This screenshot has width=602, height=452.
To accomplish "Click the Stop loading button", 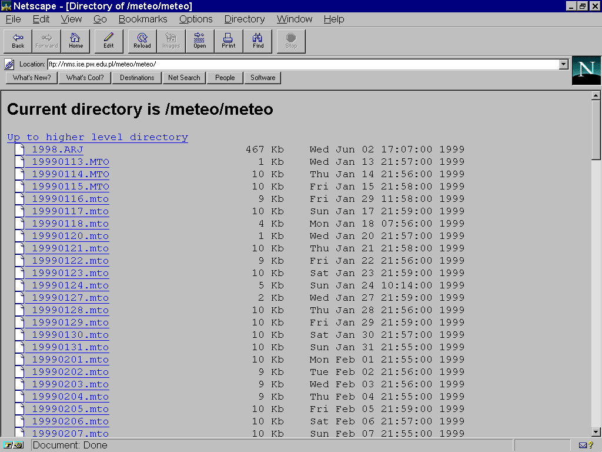I will coord(291,41).
